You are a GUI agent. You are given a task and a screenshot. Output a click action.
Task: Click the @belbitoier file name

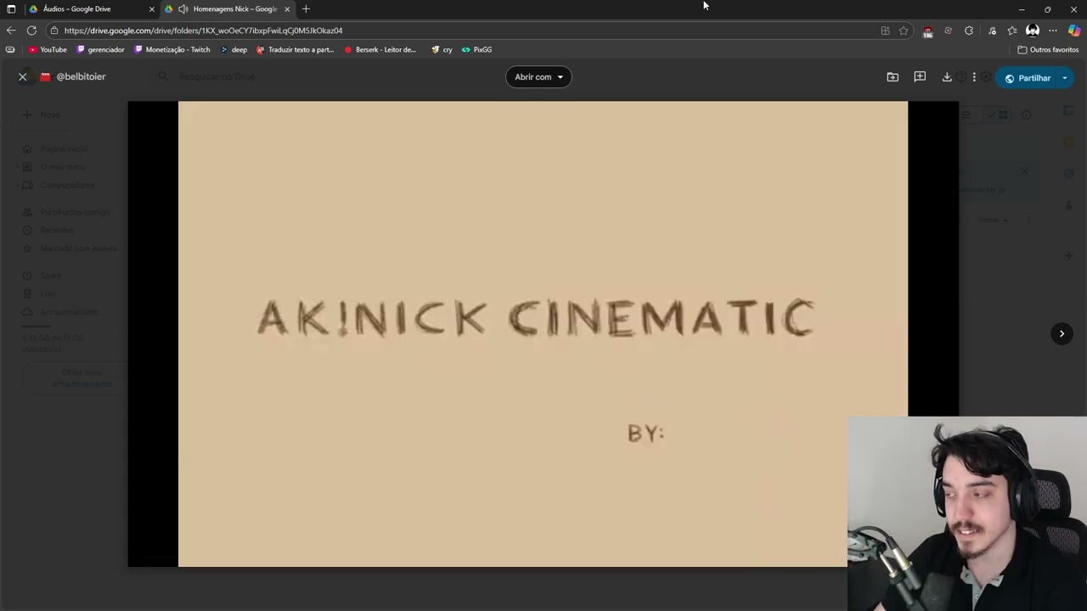(x=81, y=76)
